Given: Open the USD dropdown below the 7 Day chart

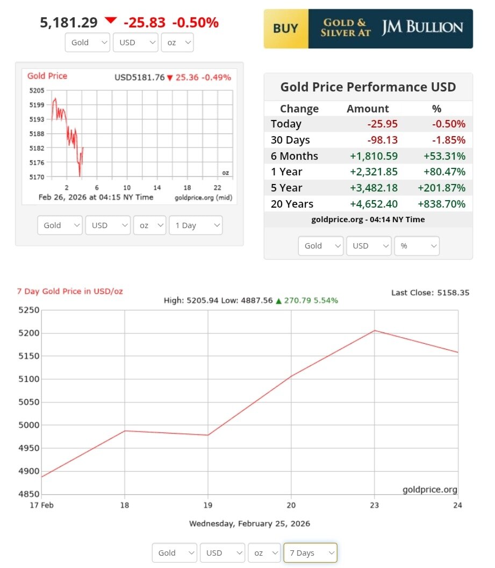Looking at the screenshot, I should pos(222,553).
